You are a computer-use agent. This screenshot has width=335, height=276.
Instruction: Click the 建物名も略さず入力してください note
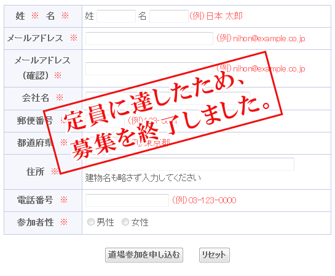coord(143,178)
